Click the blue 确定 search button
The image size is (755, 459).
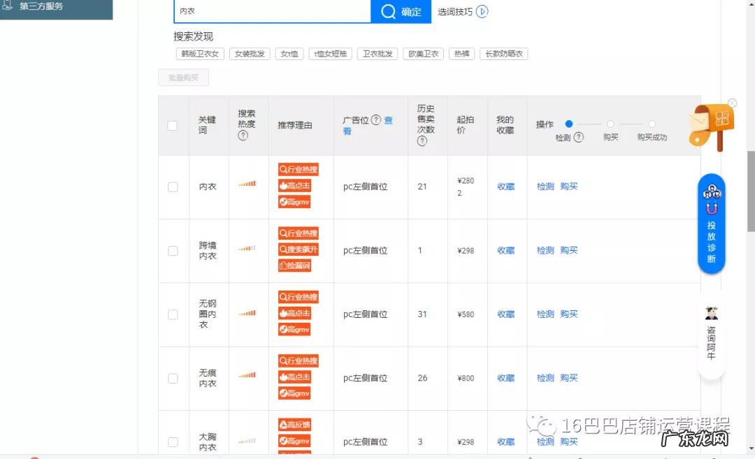point(401,12)
